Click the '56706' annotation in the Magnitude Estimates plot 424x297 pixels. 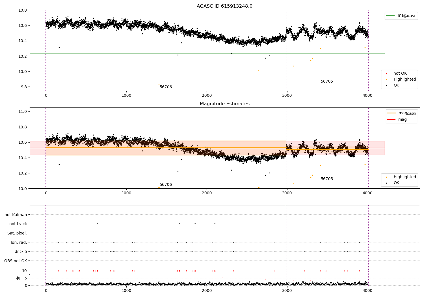166,185
